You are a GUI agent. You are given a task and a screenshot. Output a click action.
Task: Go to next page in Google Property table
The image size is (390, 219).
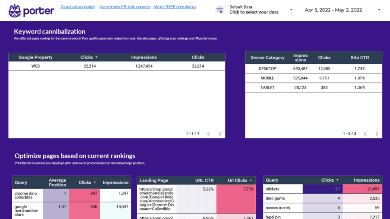point(220,134)
